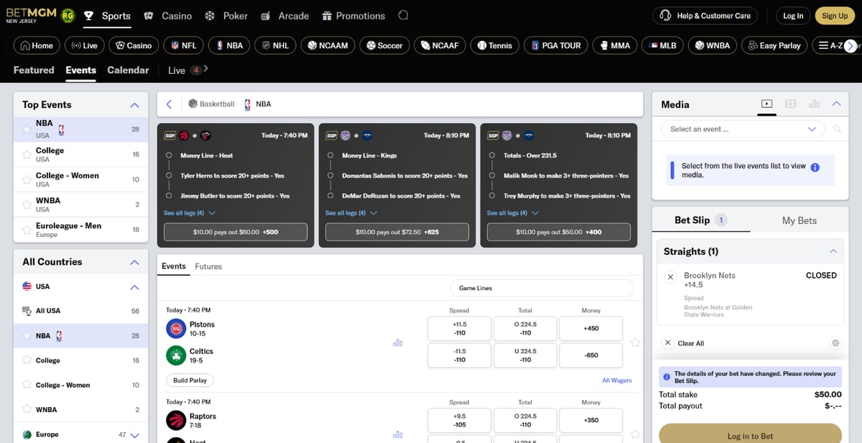Click Build Parlay for Pistons-Celtics
Image resolution: width=862 pixels, height=443 pixels.
click(x=190, y=381)
